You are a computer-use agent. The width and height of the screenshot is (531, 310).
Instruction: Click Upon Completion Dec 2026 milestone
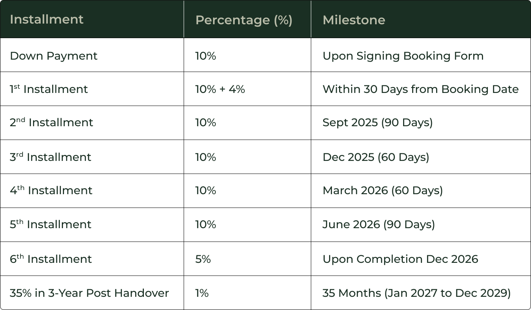400,259
